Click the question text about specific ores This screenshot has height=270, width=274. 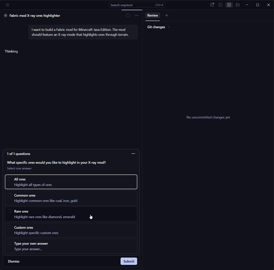click(56, 162)
